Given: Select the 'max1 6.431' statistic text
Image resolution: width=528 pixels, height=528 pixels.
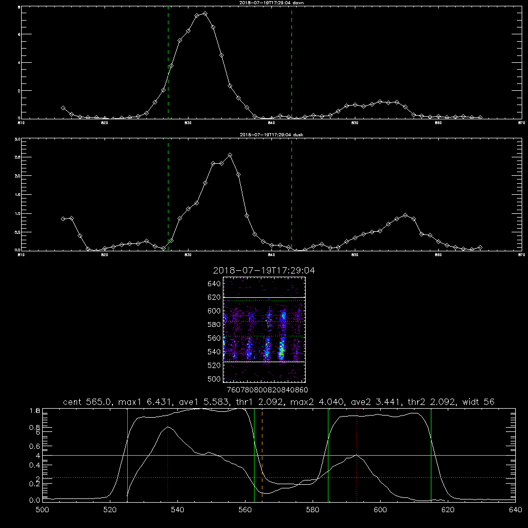Looking at the screenshot, I should 144,402.
